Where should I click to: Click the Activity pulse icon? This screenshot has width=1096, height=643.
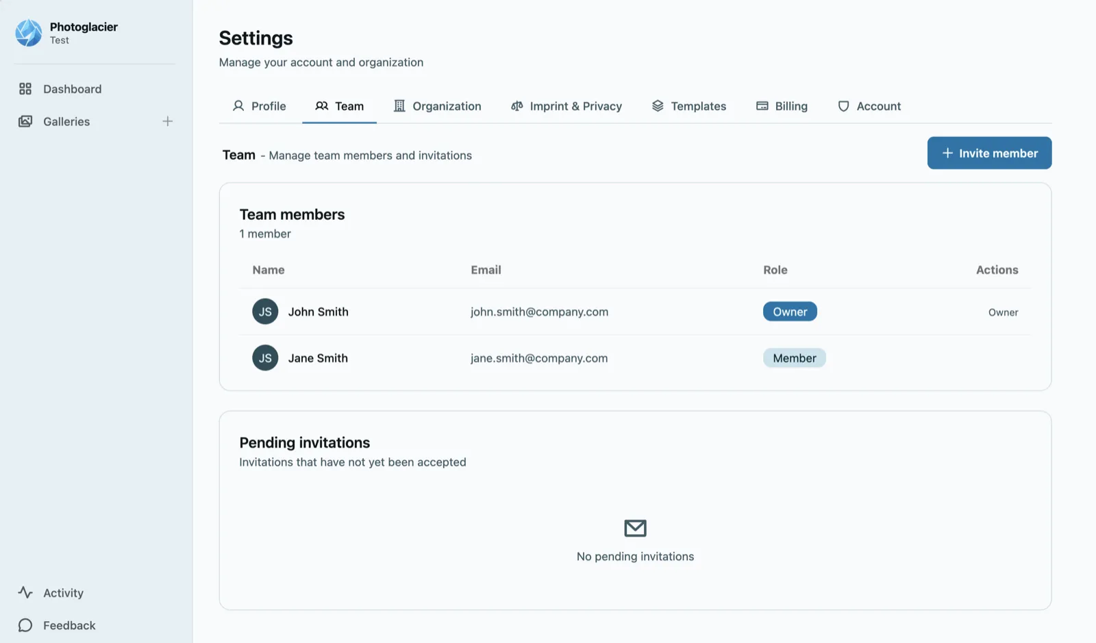[x=25, y=592]
